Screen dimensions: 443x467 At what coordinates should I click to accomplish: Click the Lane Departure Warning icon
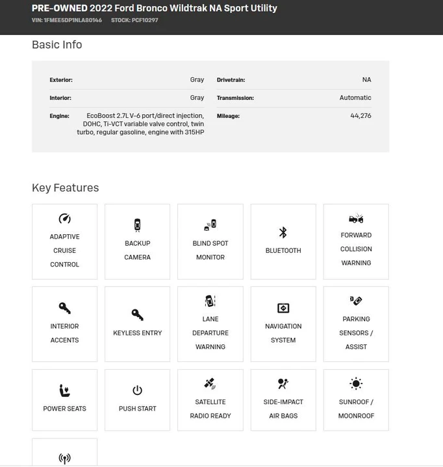[210, 301]
